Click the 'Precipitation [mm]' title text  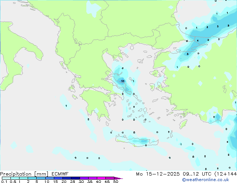tap(24, 174)
